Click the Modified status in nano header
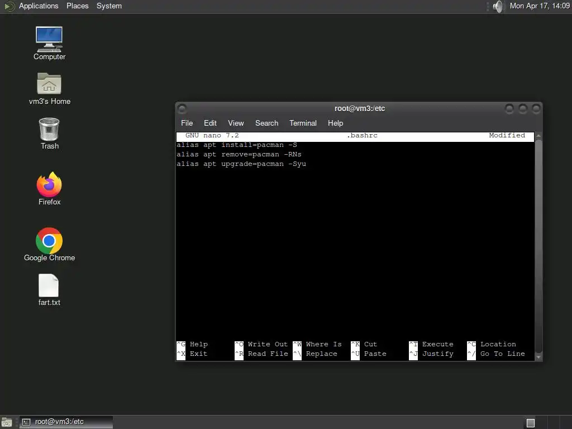Screen dimensions: 572x429 [507, 135]
